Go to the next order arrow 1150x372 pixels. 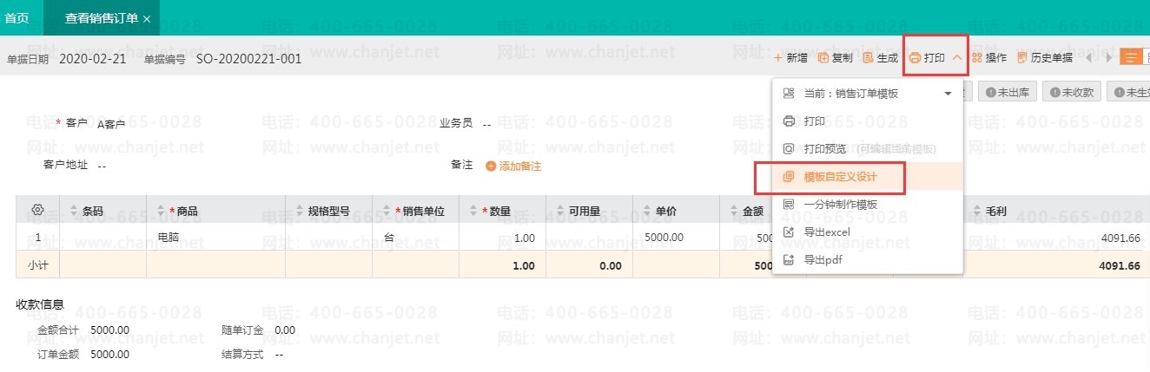coord(1107,58)
